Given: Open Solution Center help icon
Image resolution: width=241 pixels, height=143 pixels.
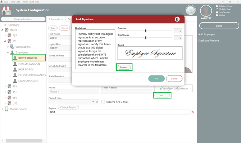Looking at the screenshot, I should coord(217,6).
